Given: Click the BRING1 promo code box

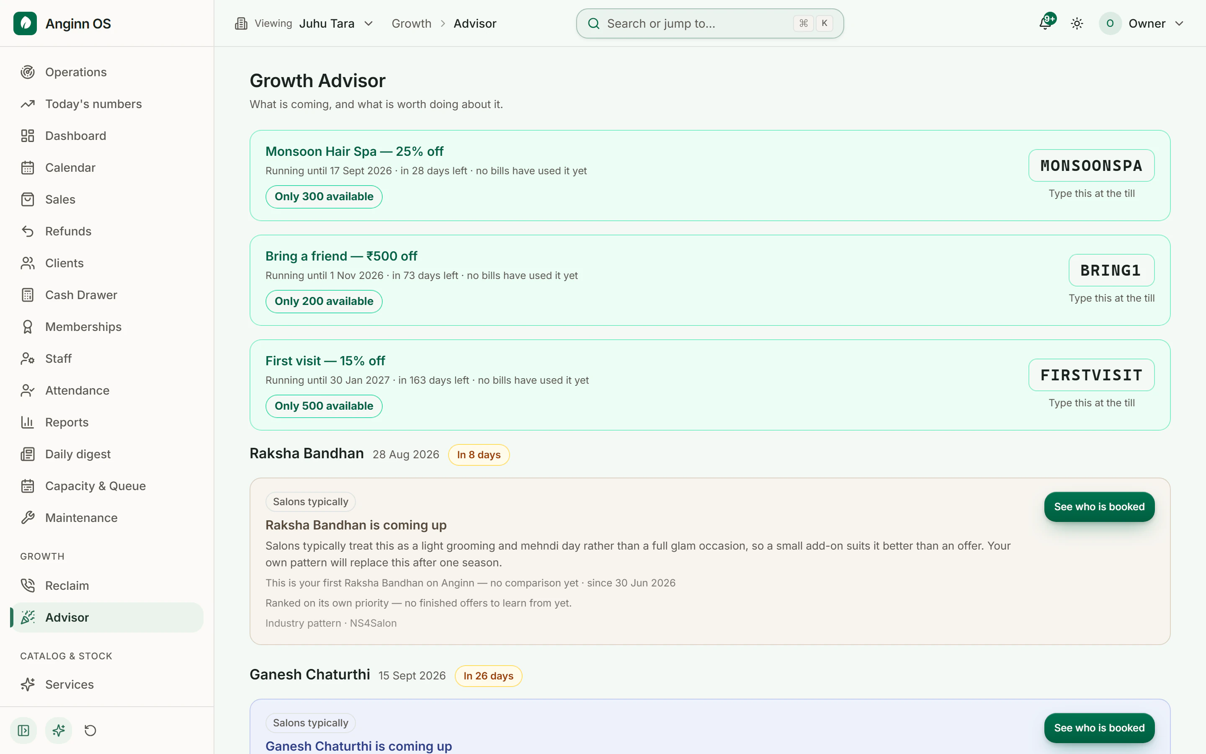Looking at the screenshot, I should 1111,270.
